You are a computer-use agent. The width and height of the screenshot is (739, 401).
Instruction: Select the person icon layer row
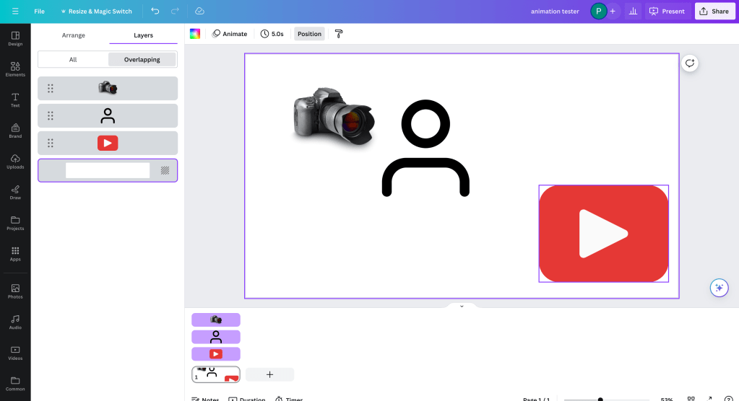coord(108,115)
